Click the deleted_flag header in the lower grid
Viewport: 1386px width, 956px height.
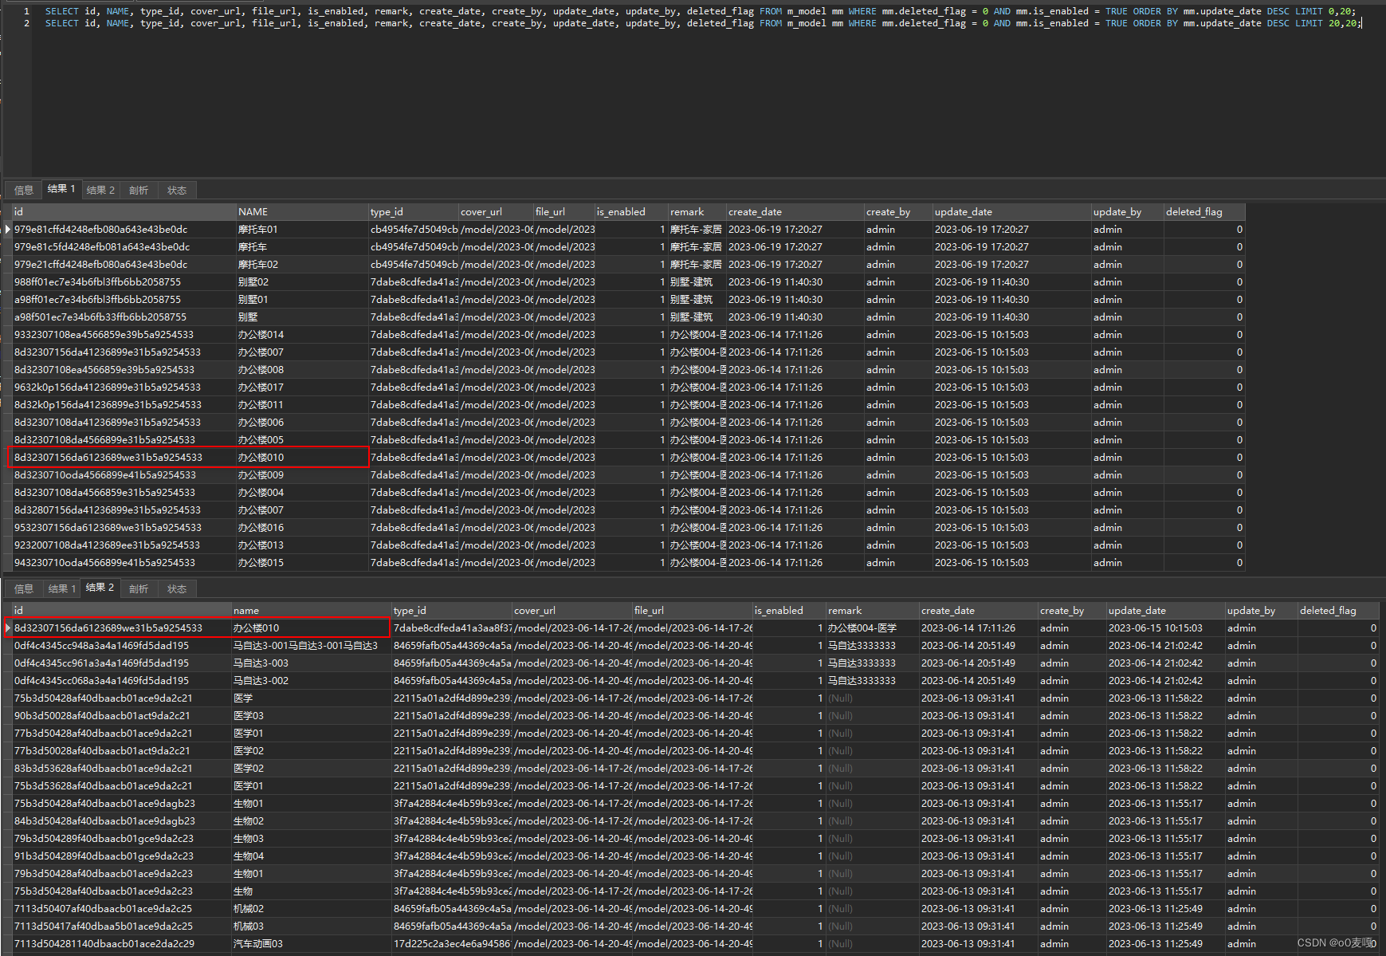coord(1338,611)
